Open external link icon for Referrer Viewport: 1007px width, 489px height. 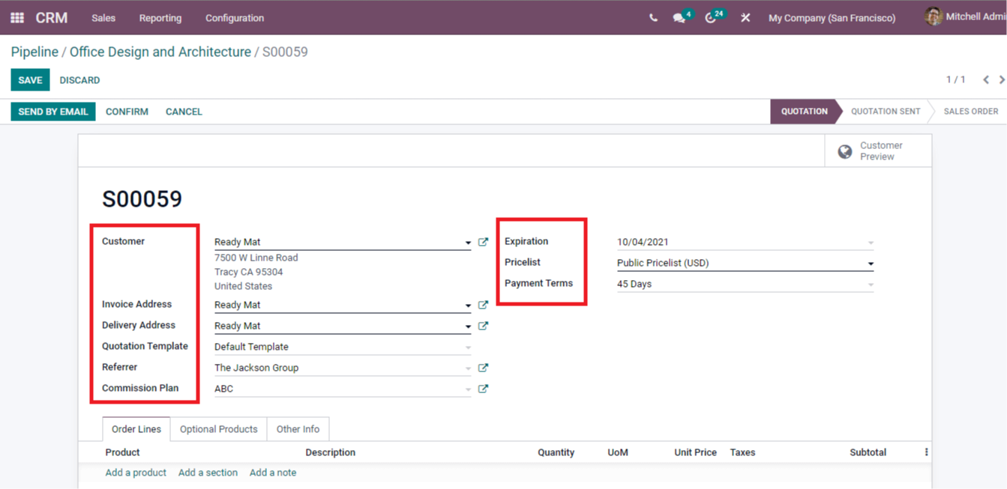pos(483,368)
